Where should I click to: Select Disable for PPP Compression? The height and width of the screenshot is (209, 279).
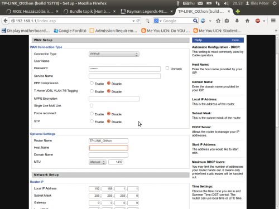click(109, 83)
